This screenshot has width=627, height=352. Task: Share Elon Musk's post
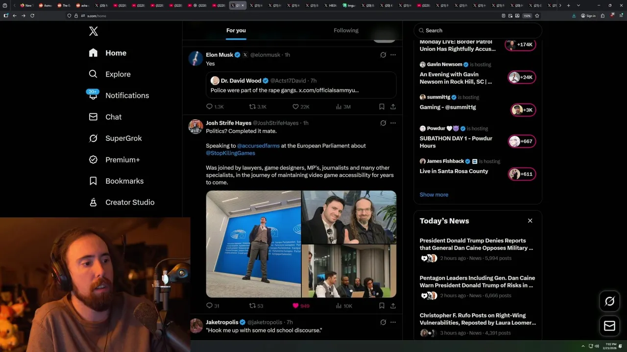(393, 107)
